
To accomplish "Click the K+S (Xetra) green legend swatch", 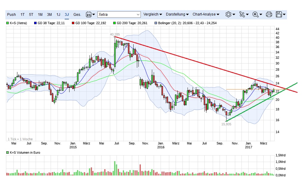I will (7, 23).
